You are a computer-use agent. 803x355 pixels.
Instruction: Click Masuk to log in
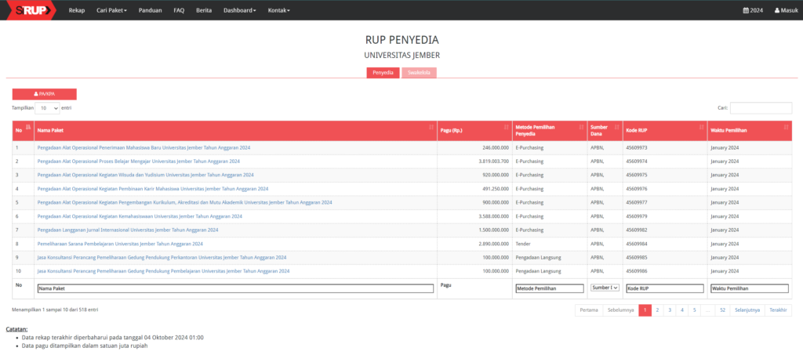[786, 10]
